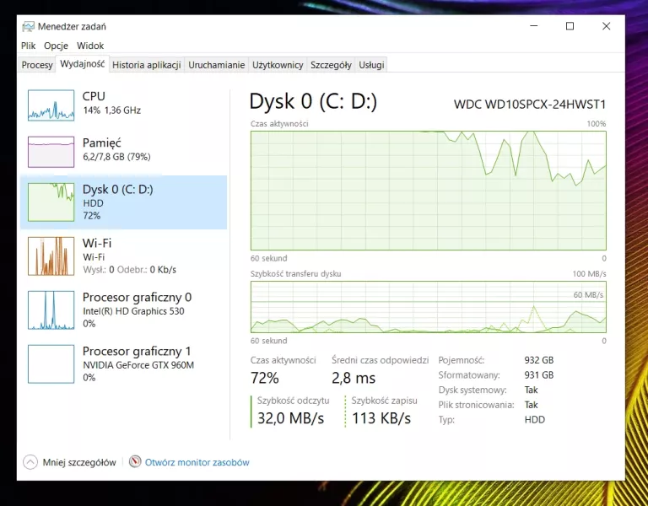648x506 pixels.
Task: Select the Dysk 0 mini graph thumbnail
Action: click(51, 202)
